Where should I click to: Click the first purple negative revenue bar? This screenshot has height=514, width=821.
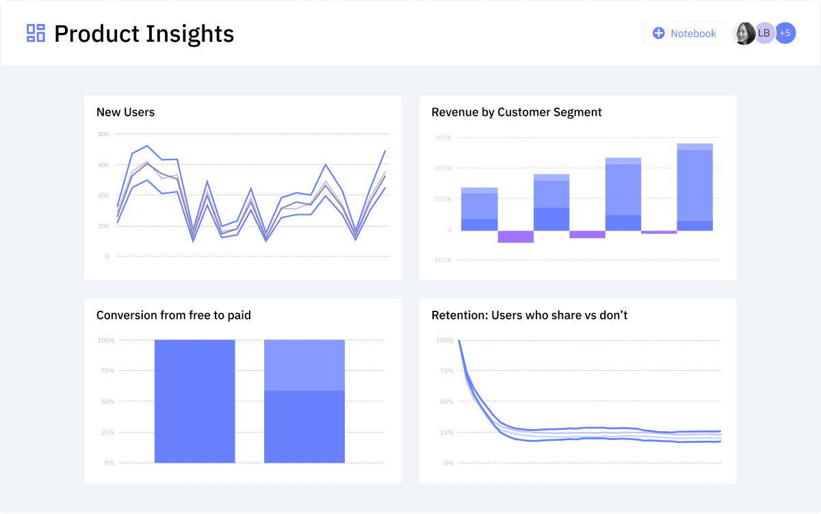(515, 237)
